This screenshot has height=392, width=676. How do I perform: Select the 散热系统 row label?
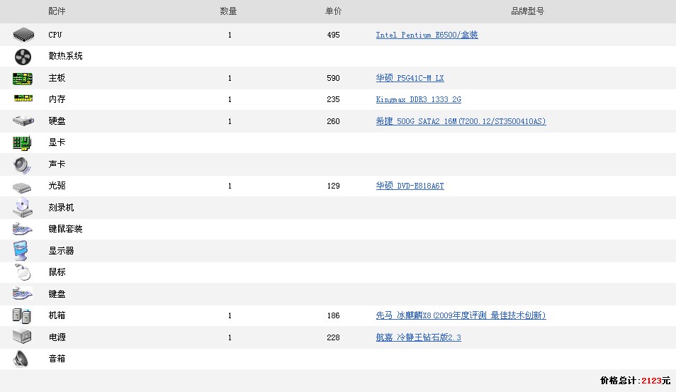pos(65,56)
